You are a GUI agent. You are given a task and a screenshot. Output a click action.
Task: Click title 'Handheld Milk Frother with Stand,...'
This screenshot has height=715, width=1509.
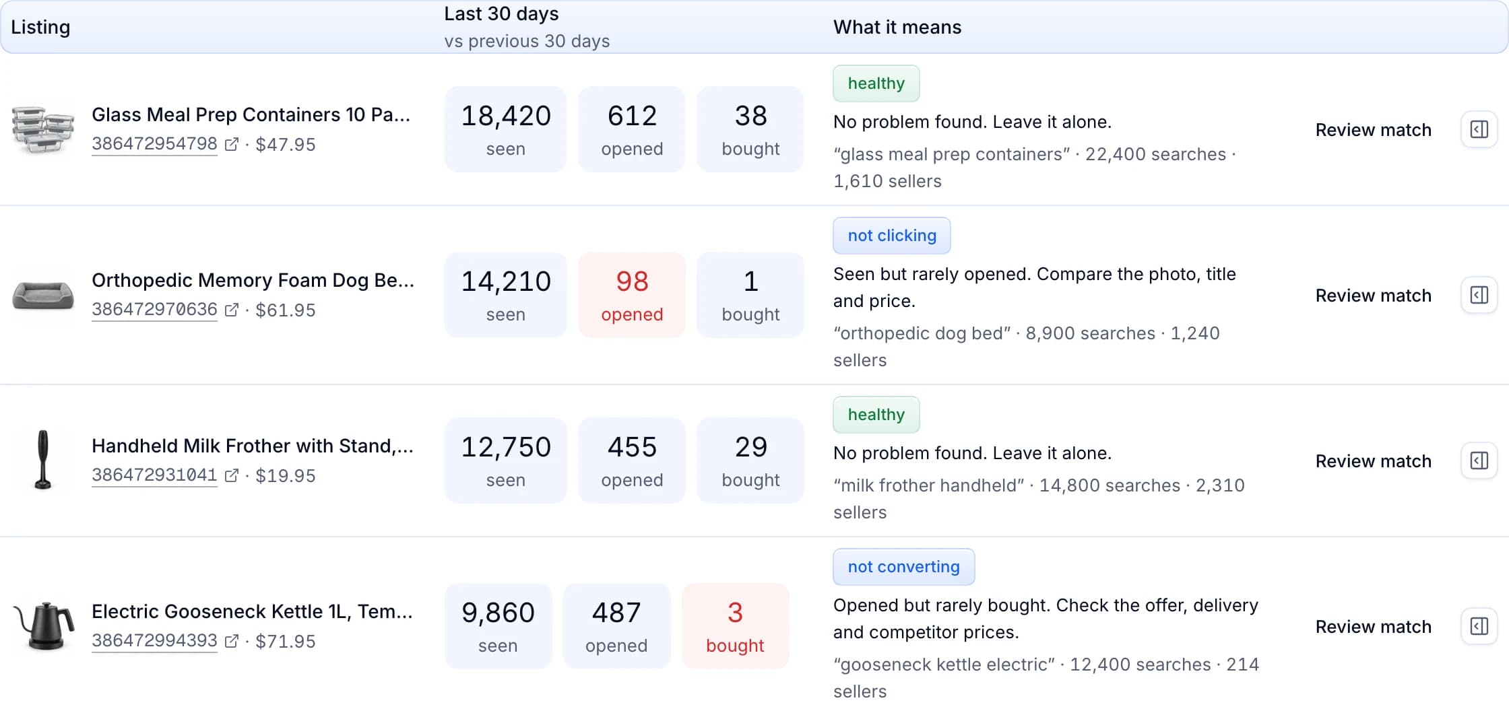tap(253, 446)
